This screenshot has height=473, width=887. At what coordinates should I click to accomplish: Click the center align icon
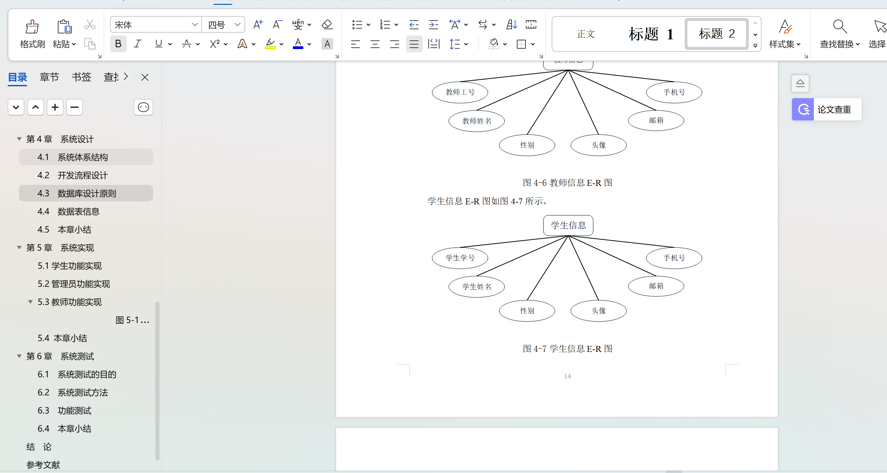pos(375,44)
